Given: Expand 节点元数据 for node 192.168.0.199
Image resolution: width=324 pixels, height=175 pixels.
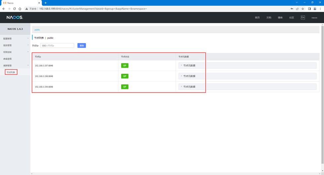Looking at the screenshot, I should point(247,87).
